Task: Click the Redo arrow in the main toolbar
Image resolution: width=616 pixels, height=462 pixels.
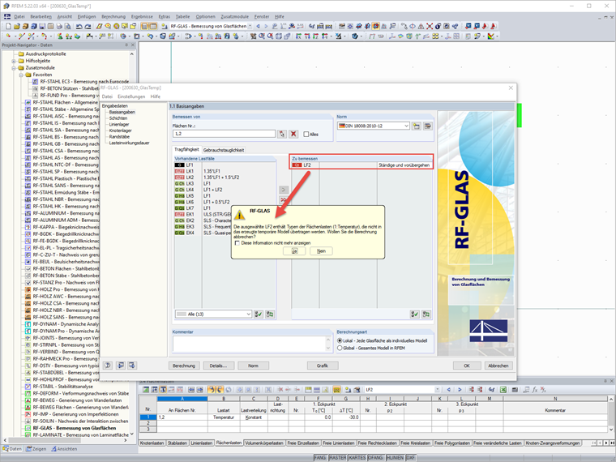Action: point(88,26)
